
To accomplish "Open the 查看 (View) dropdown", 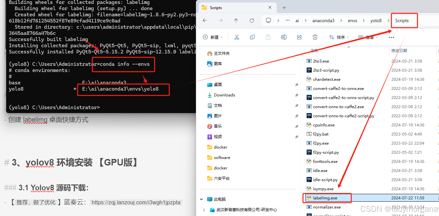I will (x=368, y=37).
